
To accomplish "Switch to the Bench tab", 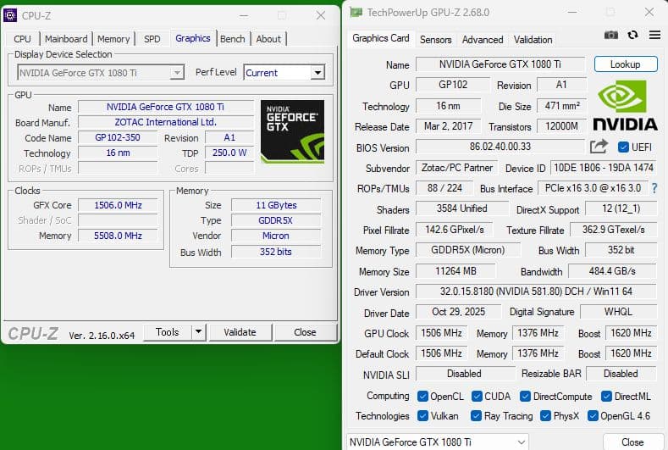I will pos(233,39).
